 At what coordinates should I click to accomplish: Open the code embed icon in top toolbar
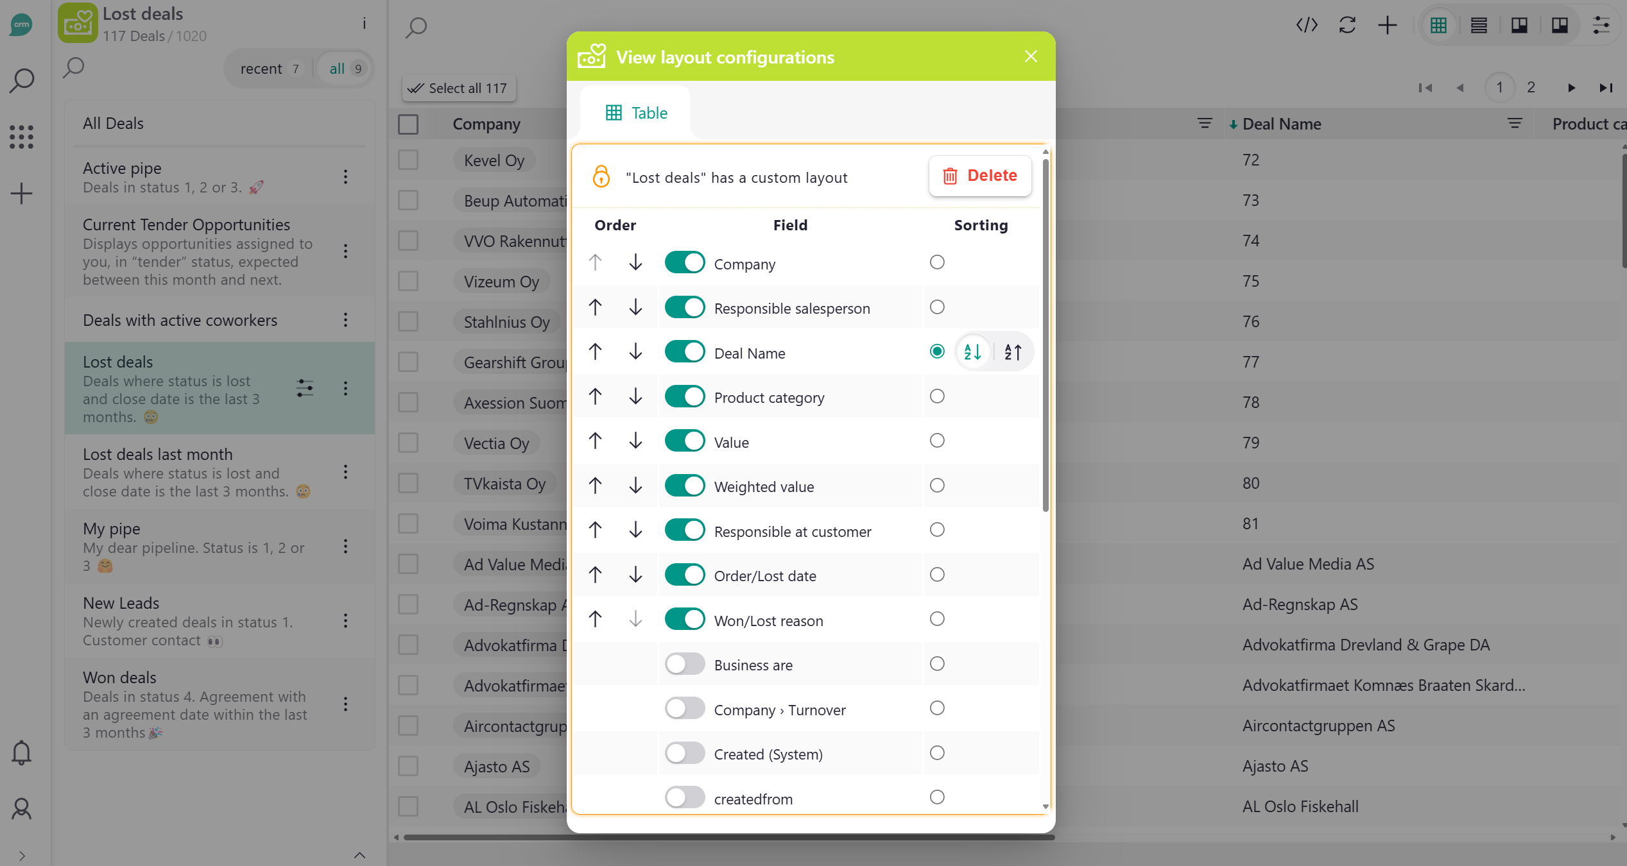(x=1307, y=25)
